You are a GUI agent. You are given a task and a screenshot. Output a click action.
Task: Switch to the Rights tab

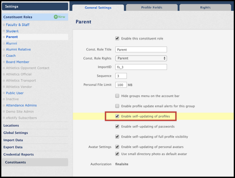(x=205, y=7)
